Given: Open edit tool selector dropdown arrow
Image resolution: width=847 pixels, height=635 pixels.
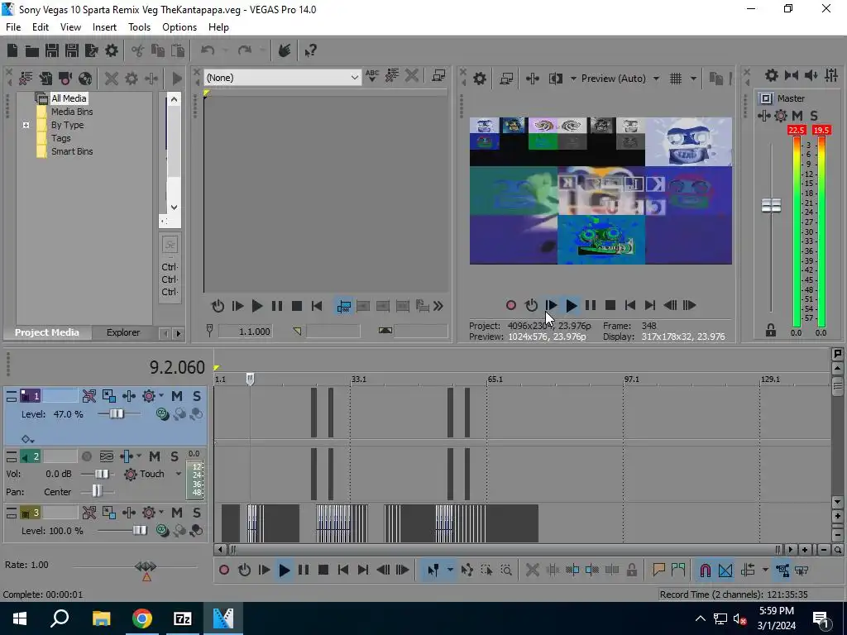Looking at the screenshot, I should click(450, 571).
